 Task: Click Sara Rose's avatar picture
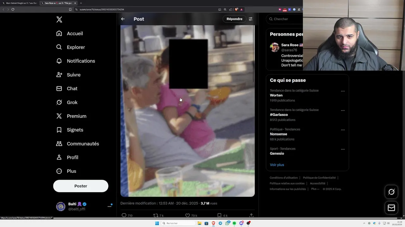(x=274, y=47)
